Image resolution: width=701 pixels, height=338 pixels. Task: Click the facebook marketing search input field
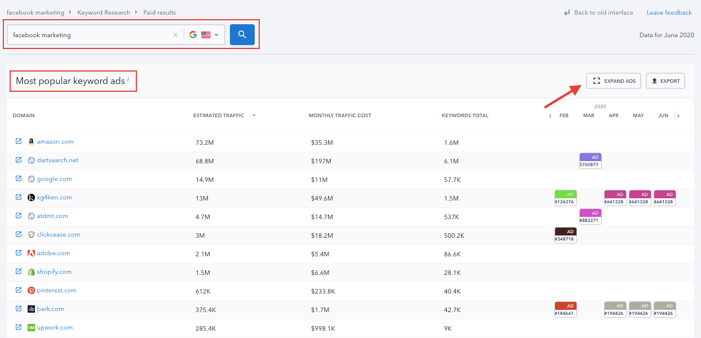(x=90, y=35)
